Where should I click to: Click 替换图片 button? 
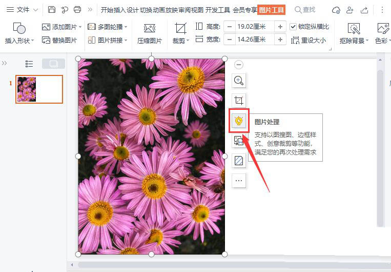[x=59, y=40]
